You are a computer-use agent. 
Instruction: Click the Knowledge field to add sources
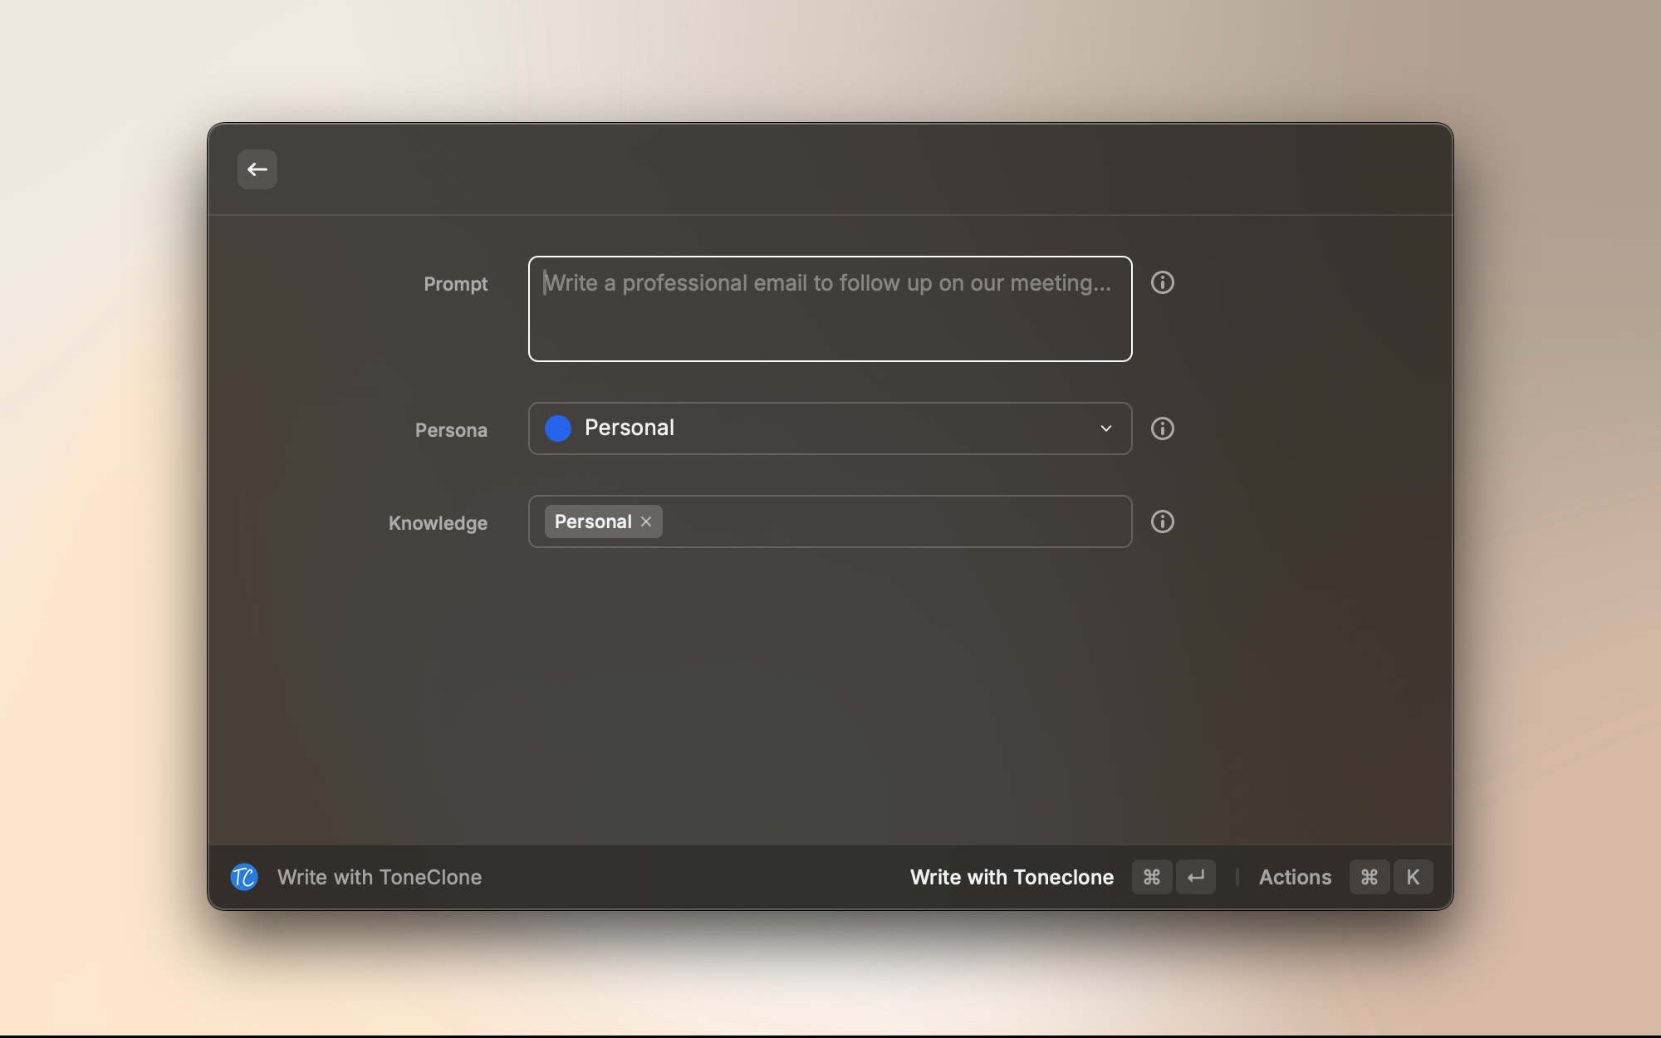tap(872, 521)
